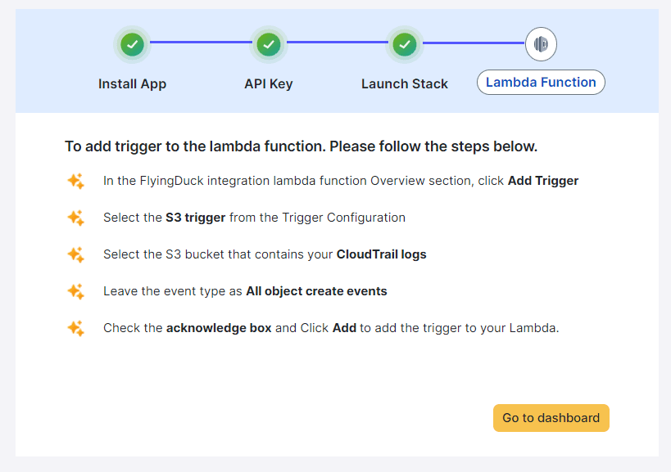
Task: Select the Launch Stack step label
Action: coord(404,83)
